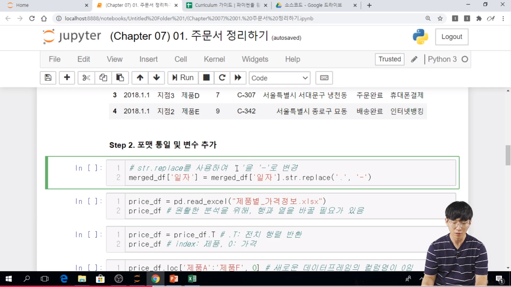This screenshot has height=287, width=511.
Task: Restart the kernel with the circular arrow
Action: coord(222,78)
